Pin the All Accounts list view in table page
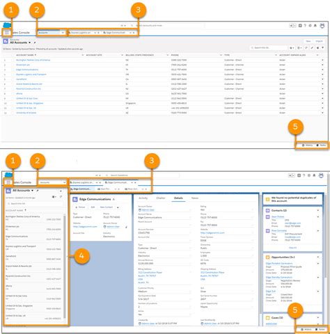Screen dimensions: 330x334 pyautogui.click(x=35, y=42)
